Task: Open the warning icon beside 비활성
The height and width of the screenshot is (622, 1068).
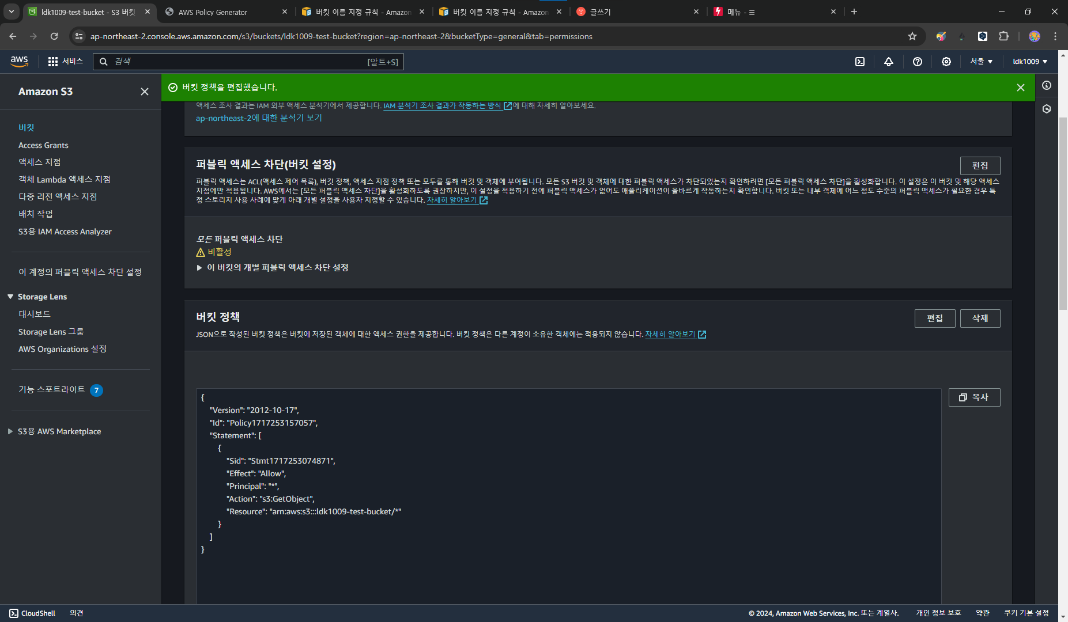Action: 201,252
